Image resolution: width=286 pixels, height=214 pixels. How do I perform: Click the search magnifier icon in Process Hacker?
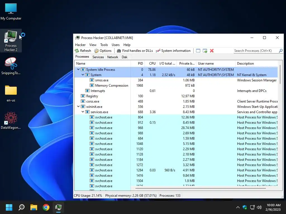[x=281, y=51]
